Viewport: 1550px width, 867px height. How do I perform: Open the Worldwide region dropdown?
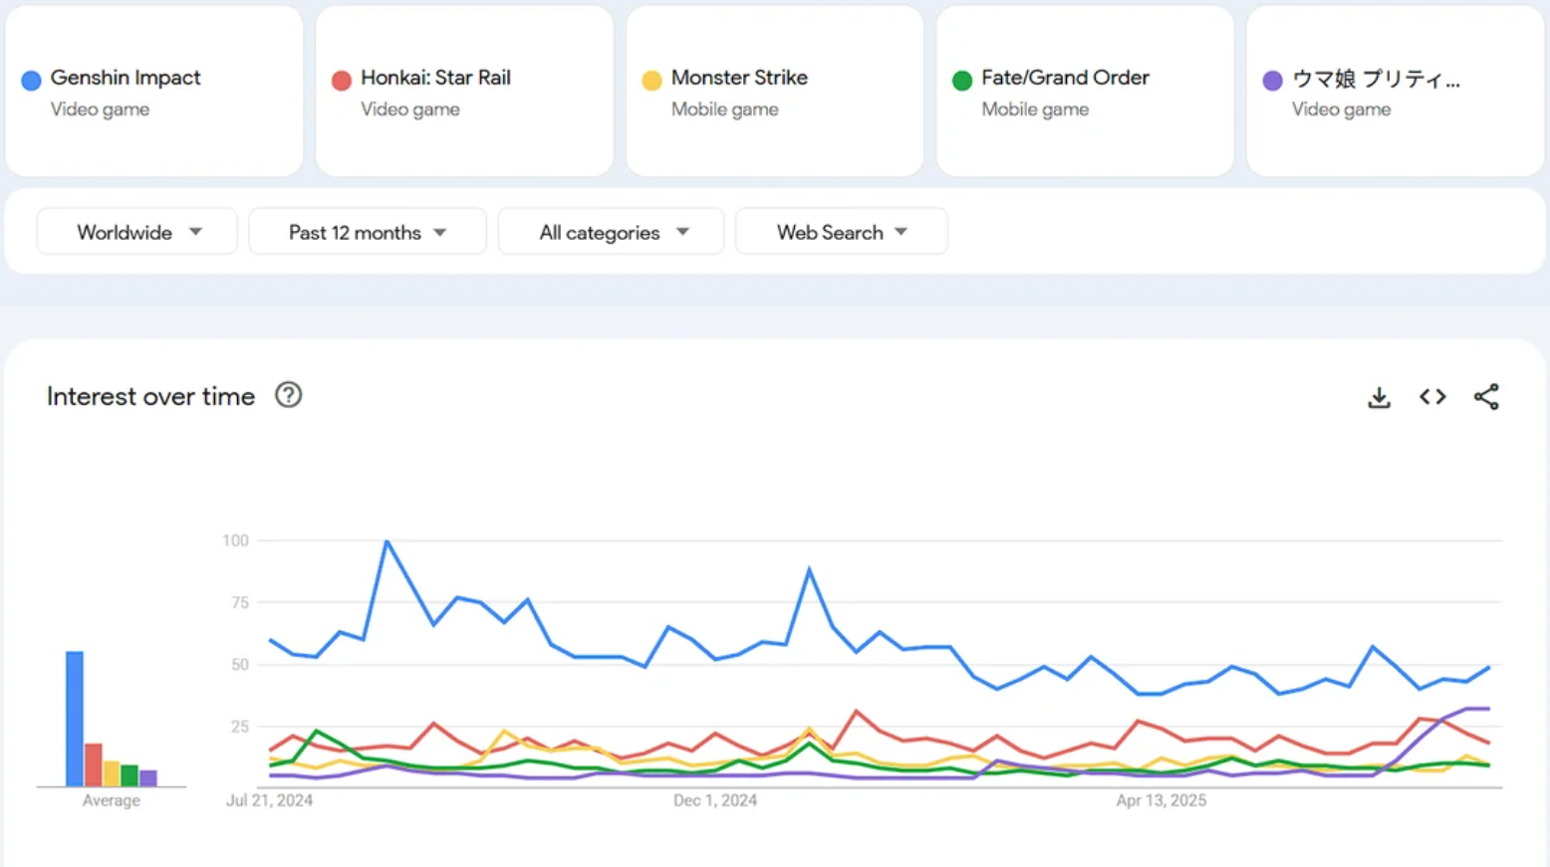coord(136,231)
